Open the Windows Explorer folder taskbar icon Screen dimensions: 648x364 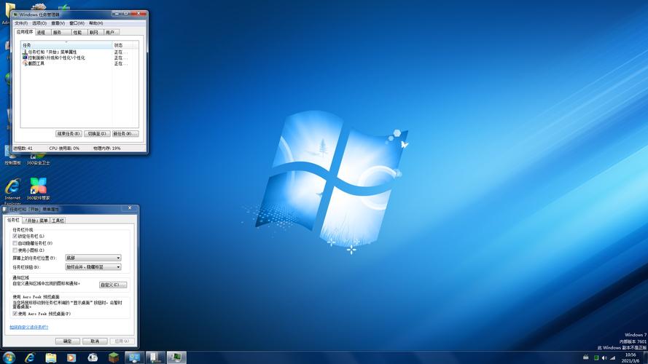pyautogui.click(x=51, y=357)
